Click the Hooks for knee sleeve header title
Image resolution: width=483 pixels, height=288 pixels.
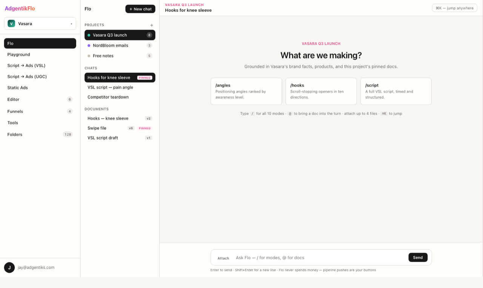coord(188,10)
